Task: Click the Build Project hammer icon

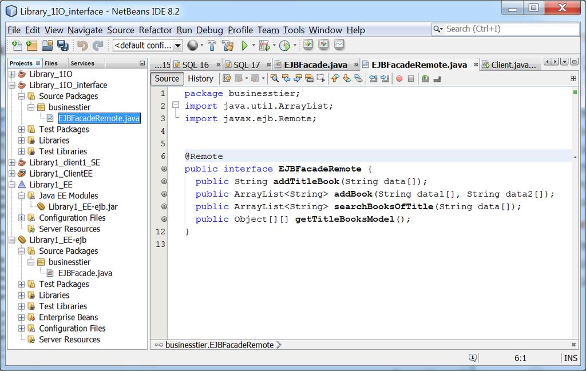Action: tap(212, 46)
